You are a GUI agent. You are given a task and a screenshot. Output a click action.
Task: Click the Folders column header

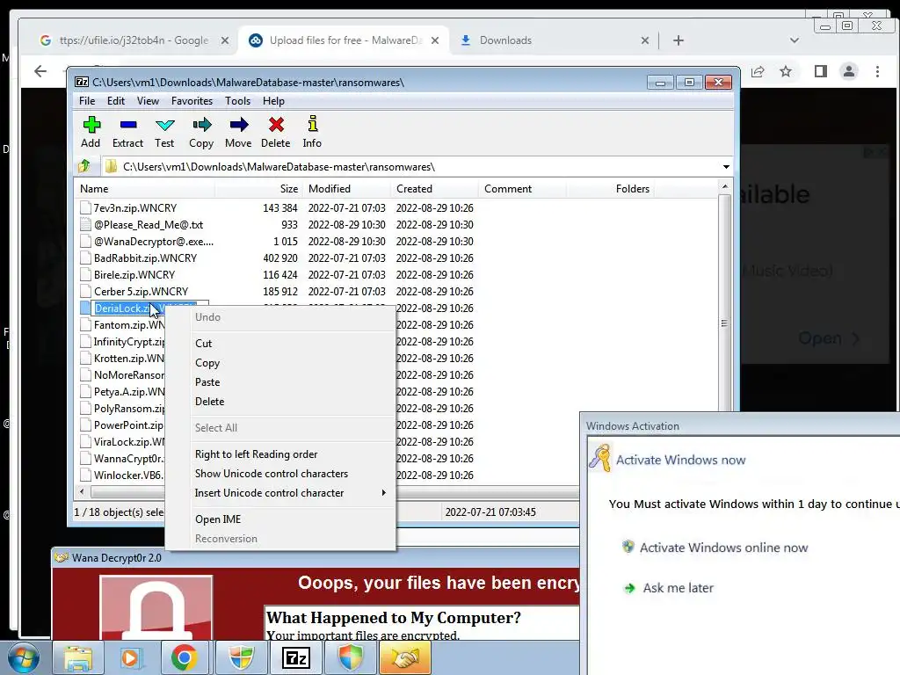pyautogui.click(x=610, y=189)
